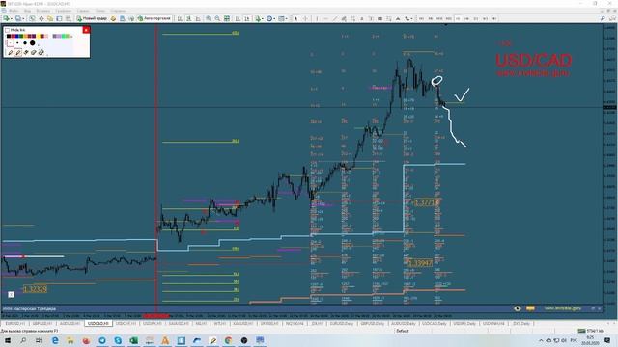This screenshot has height=347, width=618.
Task: Switch chart to candlestick style
Action: (x=189, y=18)
